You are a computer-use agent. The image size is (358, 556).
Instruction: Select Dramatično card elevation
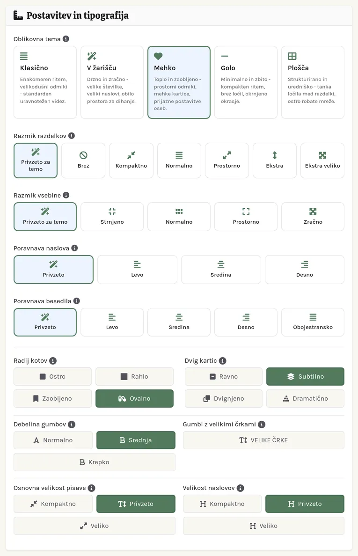[305, 399]
